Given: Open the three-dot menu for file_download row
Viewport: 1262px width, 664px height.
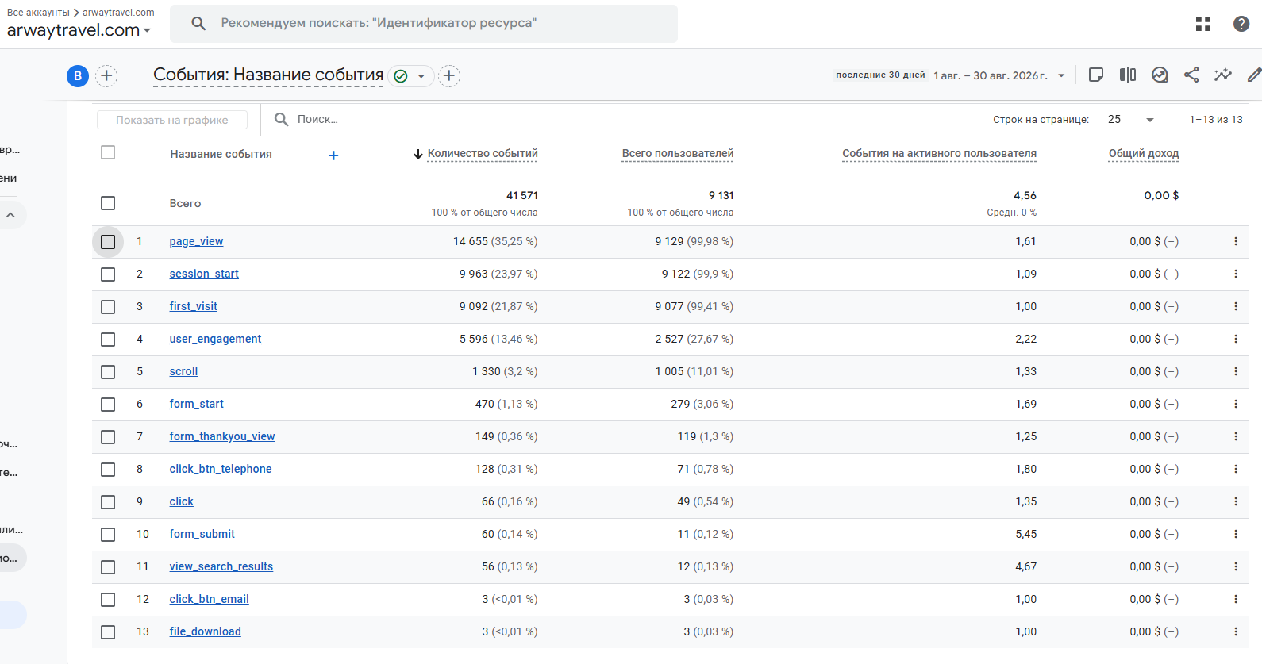Looking at the screenshot, I should (x=1236, y=631).
